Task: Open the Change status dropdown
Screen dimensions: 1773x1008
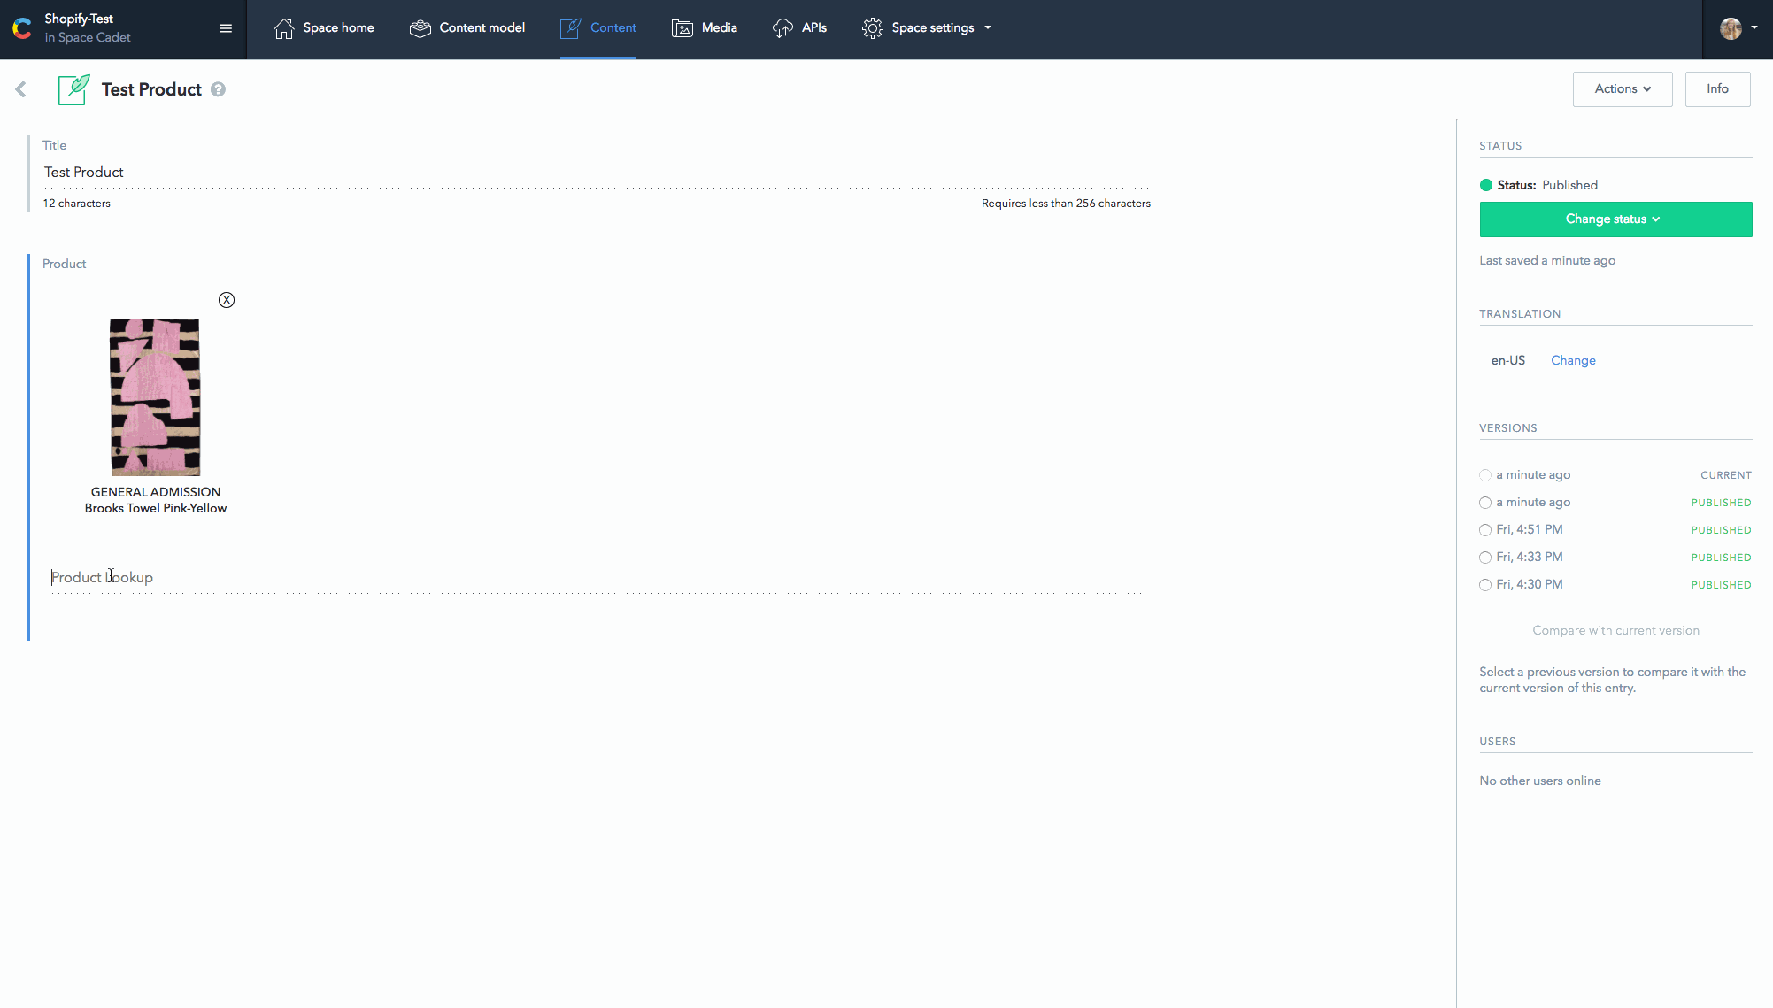Action: tap(1615, 219)
